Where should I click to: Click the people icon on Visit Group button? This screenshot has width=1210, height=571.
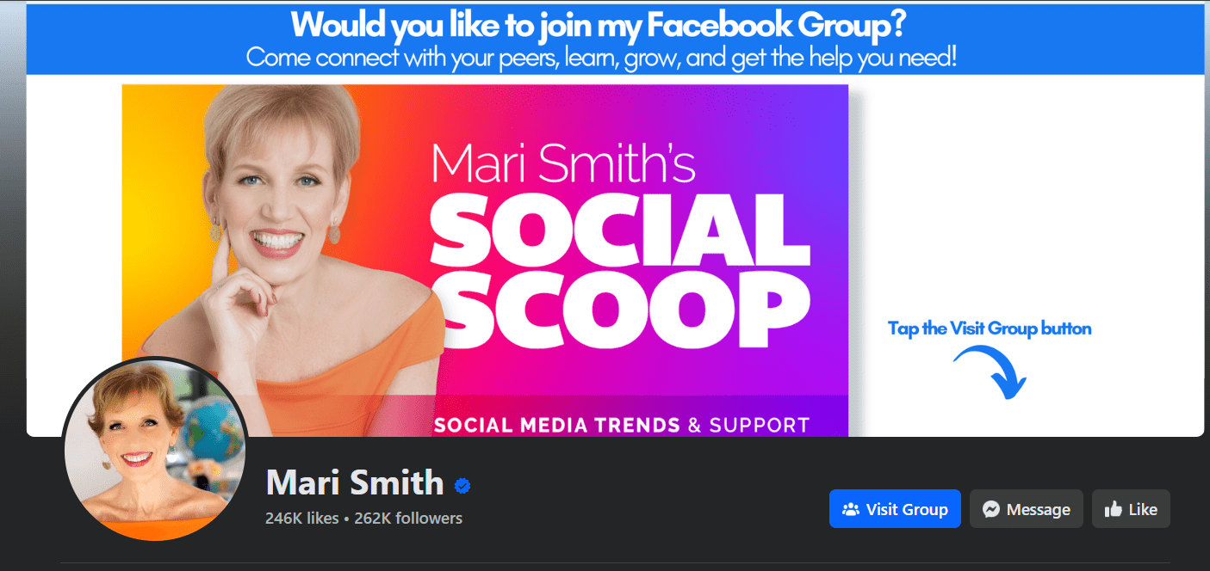pos(851,509)
